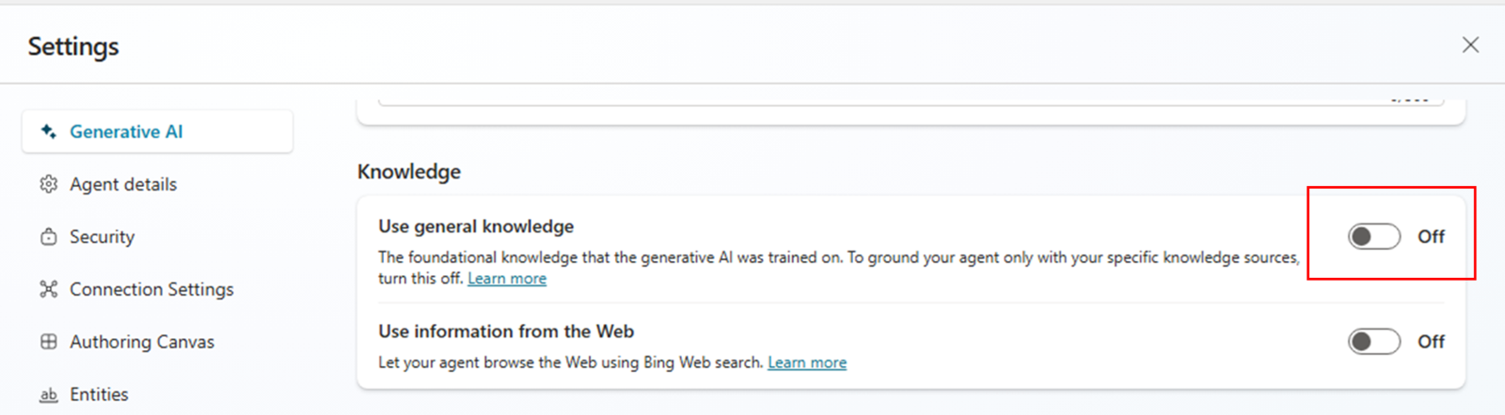The image size is (1505, 415).
Task: Switch to the Authoring Canvas section
Action: click(142, 342)
